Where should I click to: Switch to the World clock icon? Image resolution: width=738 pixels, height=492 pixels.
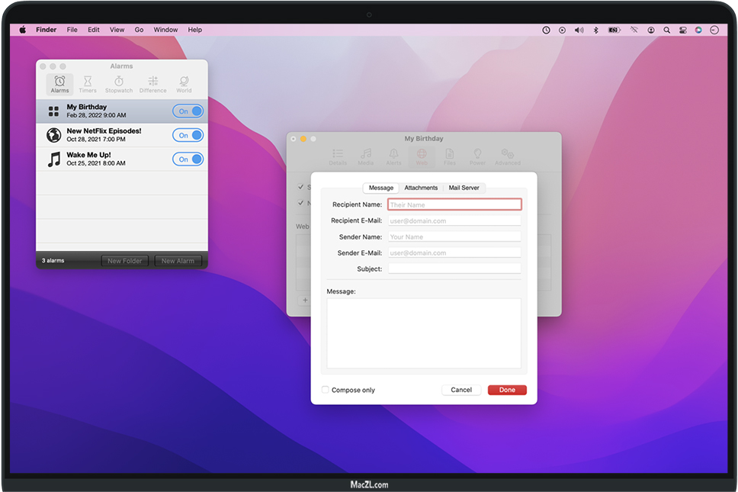[184, 83]
